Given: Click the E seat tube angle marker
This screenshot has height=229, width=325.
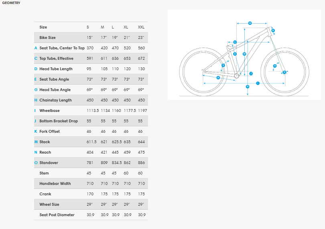Looking at the screenshot, I should pos(223,65).
